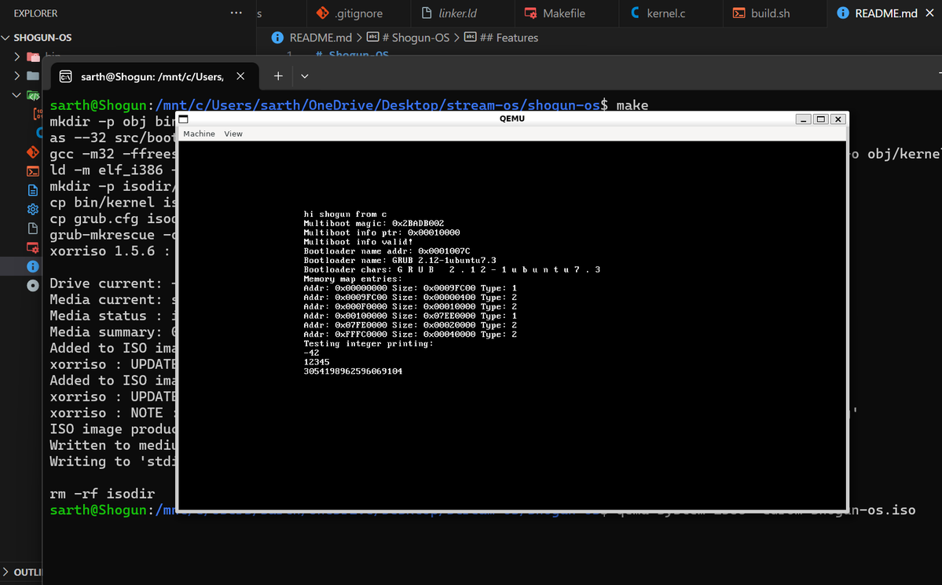The height and width of the screenshot is (585, 942).
Task: Select the blue gear file icon in Explorer
Action: (33, 209)
